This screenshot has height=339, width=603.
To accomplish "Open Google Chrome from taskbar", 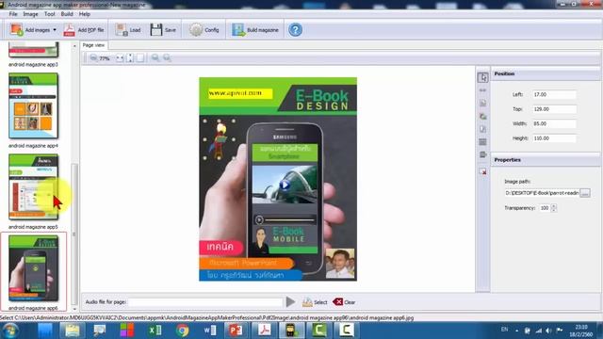I will pos(183,331).
